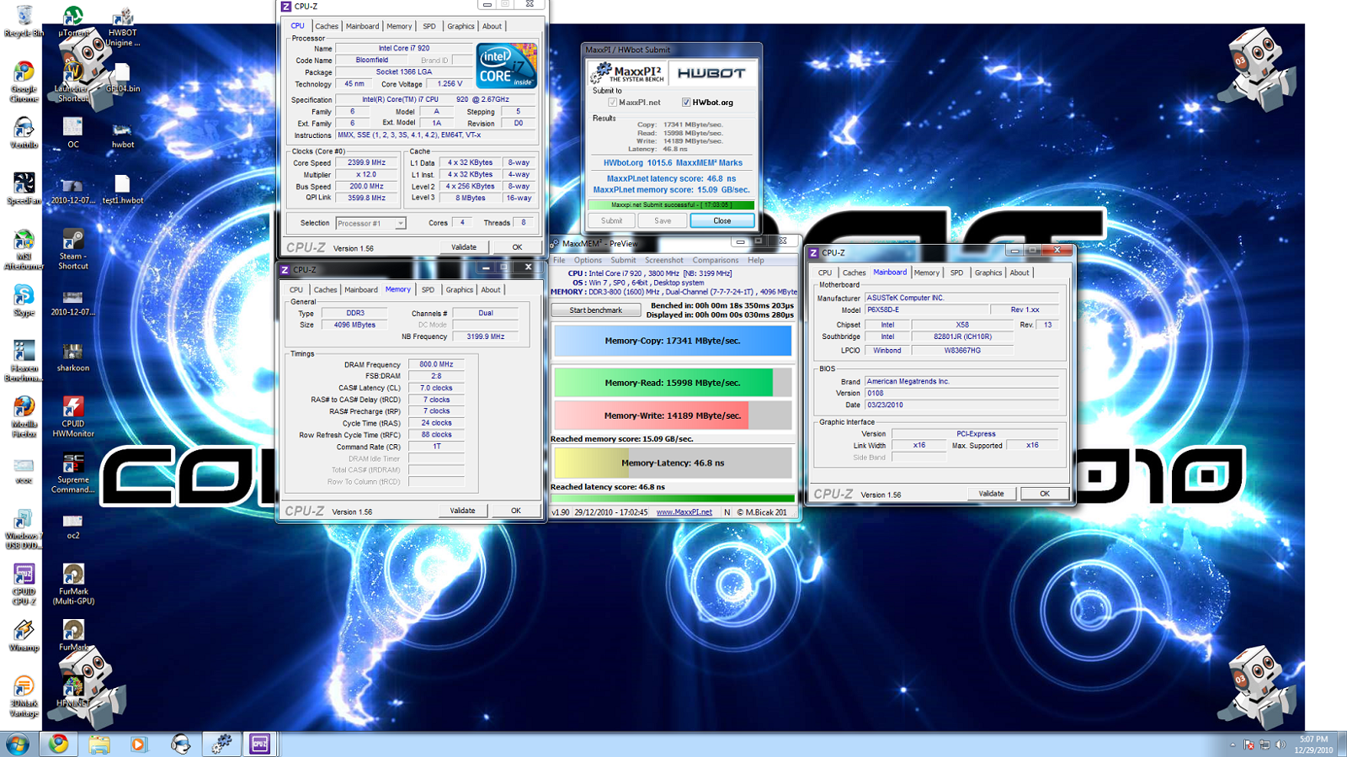
Task: Launch Winamp from the desktop
Action: click(x=24, y=636)
